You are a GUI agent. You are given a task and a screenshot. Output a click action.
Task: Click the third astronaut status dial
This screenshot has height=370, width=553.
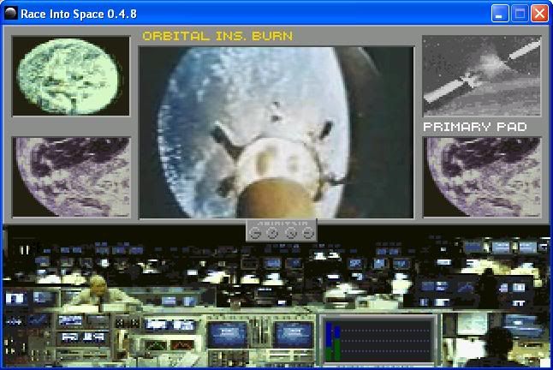tap(290, 233)
